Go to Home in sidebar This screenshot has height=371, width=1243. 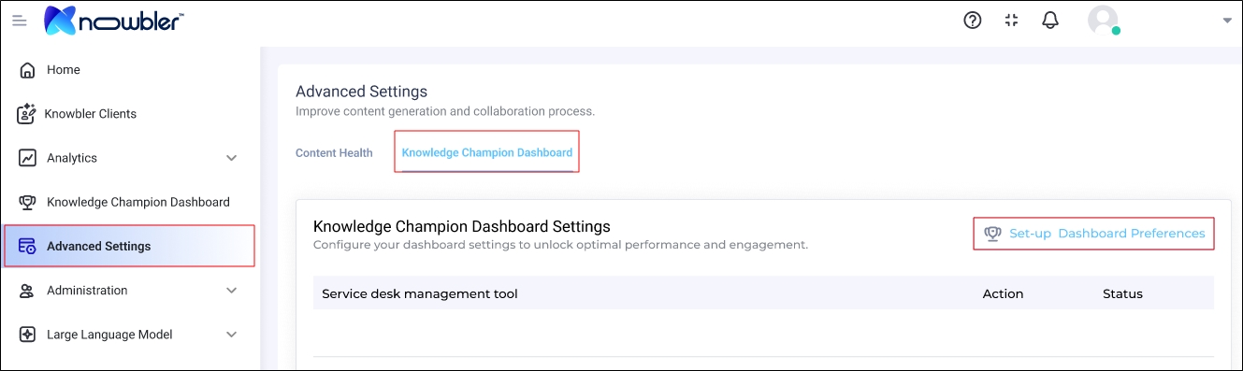[x=64, y=70]
